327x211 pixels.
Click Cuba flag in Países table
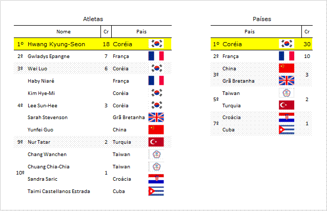[x=287, y=130]
